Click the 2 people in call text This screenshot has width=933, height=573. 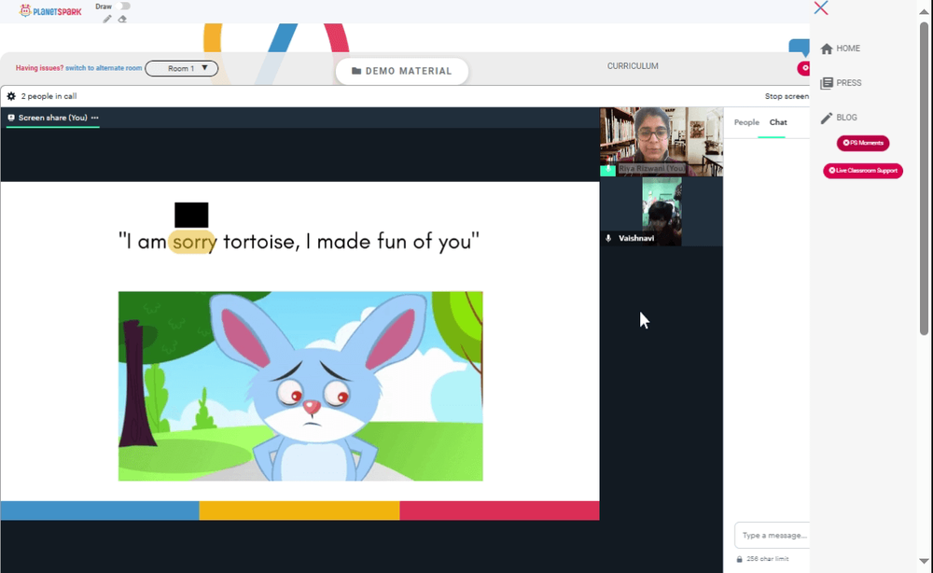coord(49,96)
